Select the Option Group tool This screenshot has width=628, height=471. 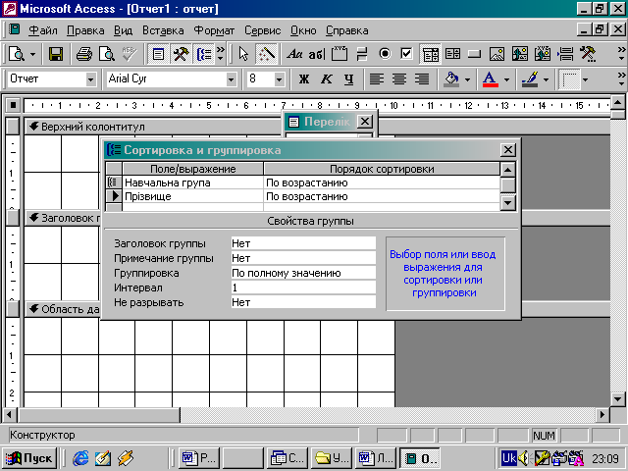click(340, 54)
